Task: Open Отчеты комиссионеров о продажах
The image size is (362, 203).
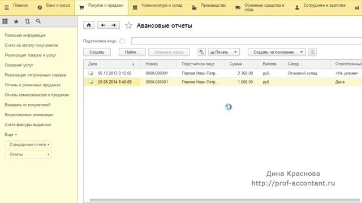Action: coord(37,95)
